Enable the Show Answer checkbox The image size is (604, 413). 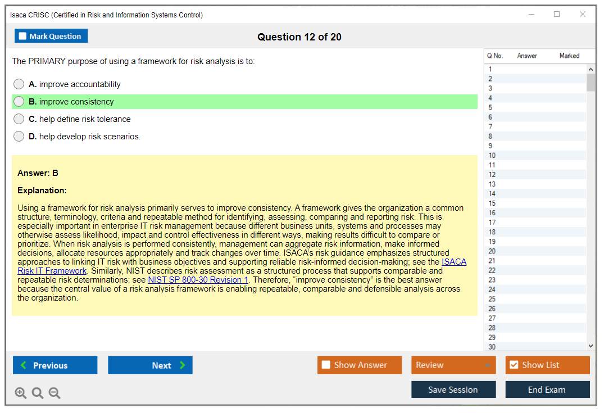coord(326,365)
